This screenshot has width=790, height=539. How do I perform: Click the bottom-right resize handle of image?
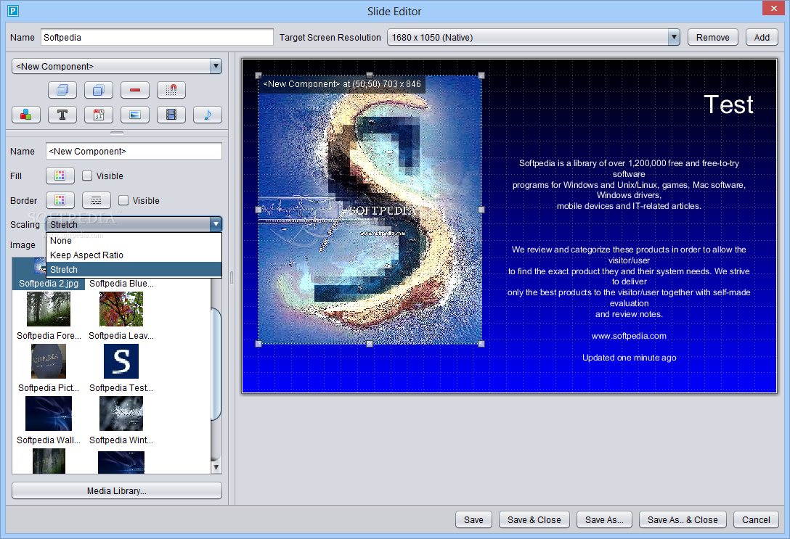[x=481, y=344]
